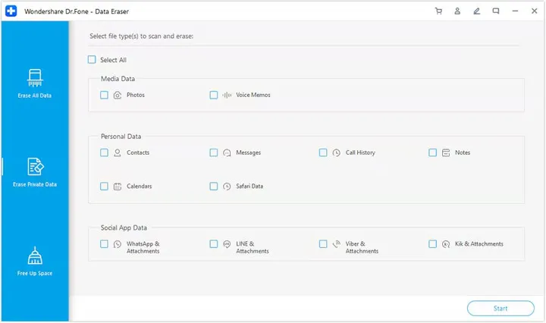Switch to Free Up Space label
This screenshot has width=546, height=323.
pyautogui.click(x=35, y=273)
